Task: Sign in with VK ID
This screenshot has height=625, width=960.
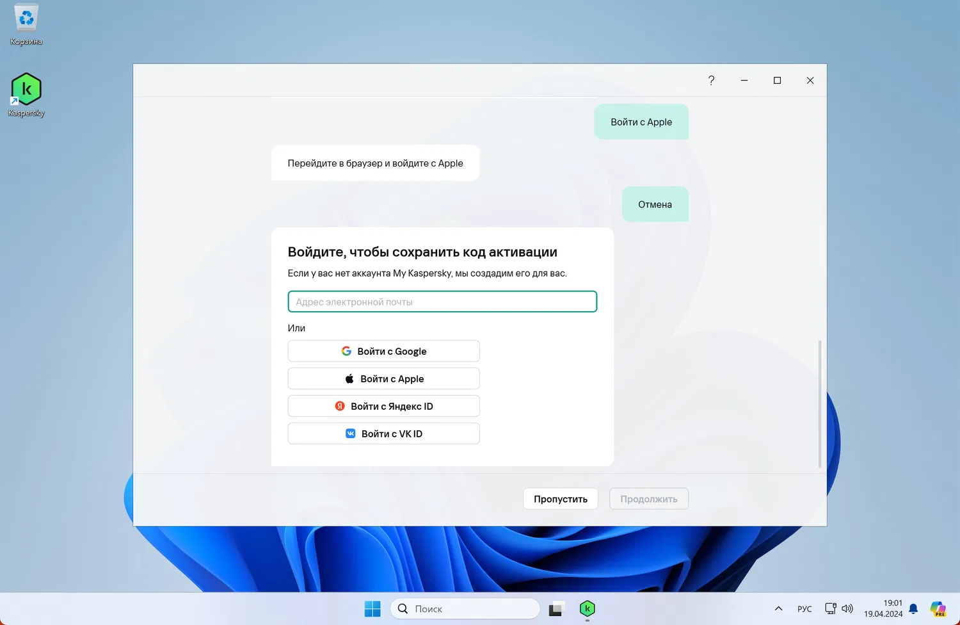Action: (x=384, y=434)
